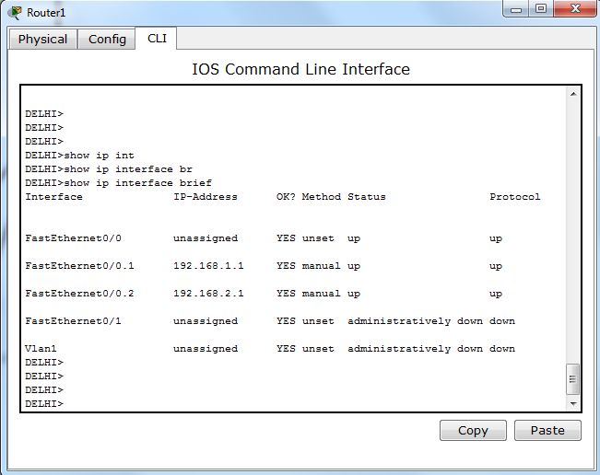600x475 pixels.
Task: Click the Protocol column header
Action: coord(515,197)
